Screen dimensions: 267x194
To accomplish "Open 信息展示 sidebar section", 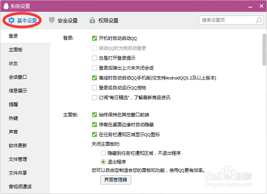I will pyautogui.click(x=25, y=91).
